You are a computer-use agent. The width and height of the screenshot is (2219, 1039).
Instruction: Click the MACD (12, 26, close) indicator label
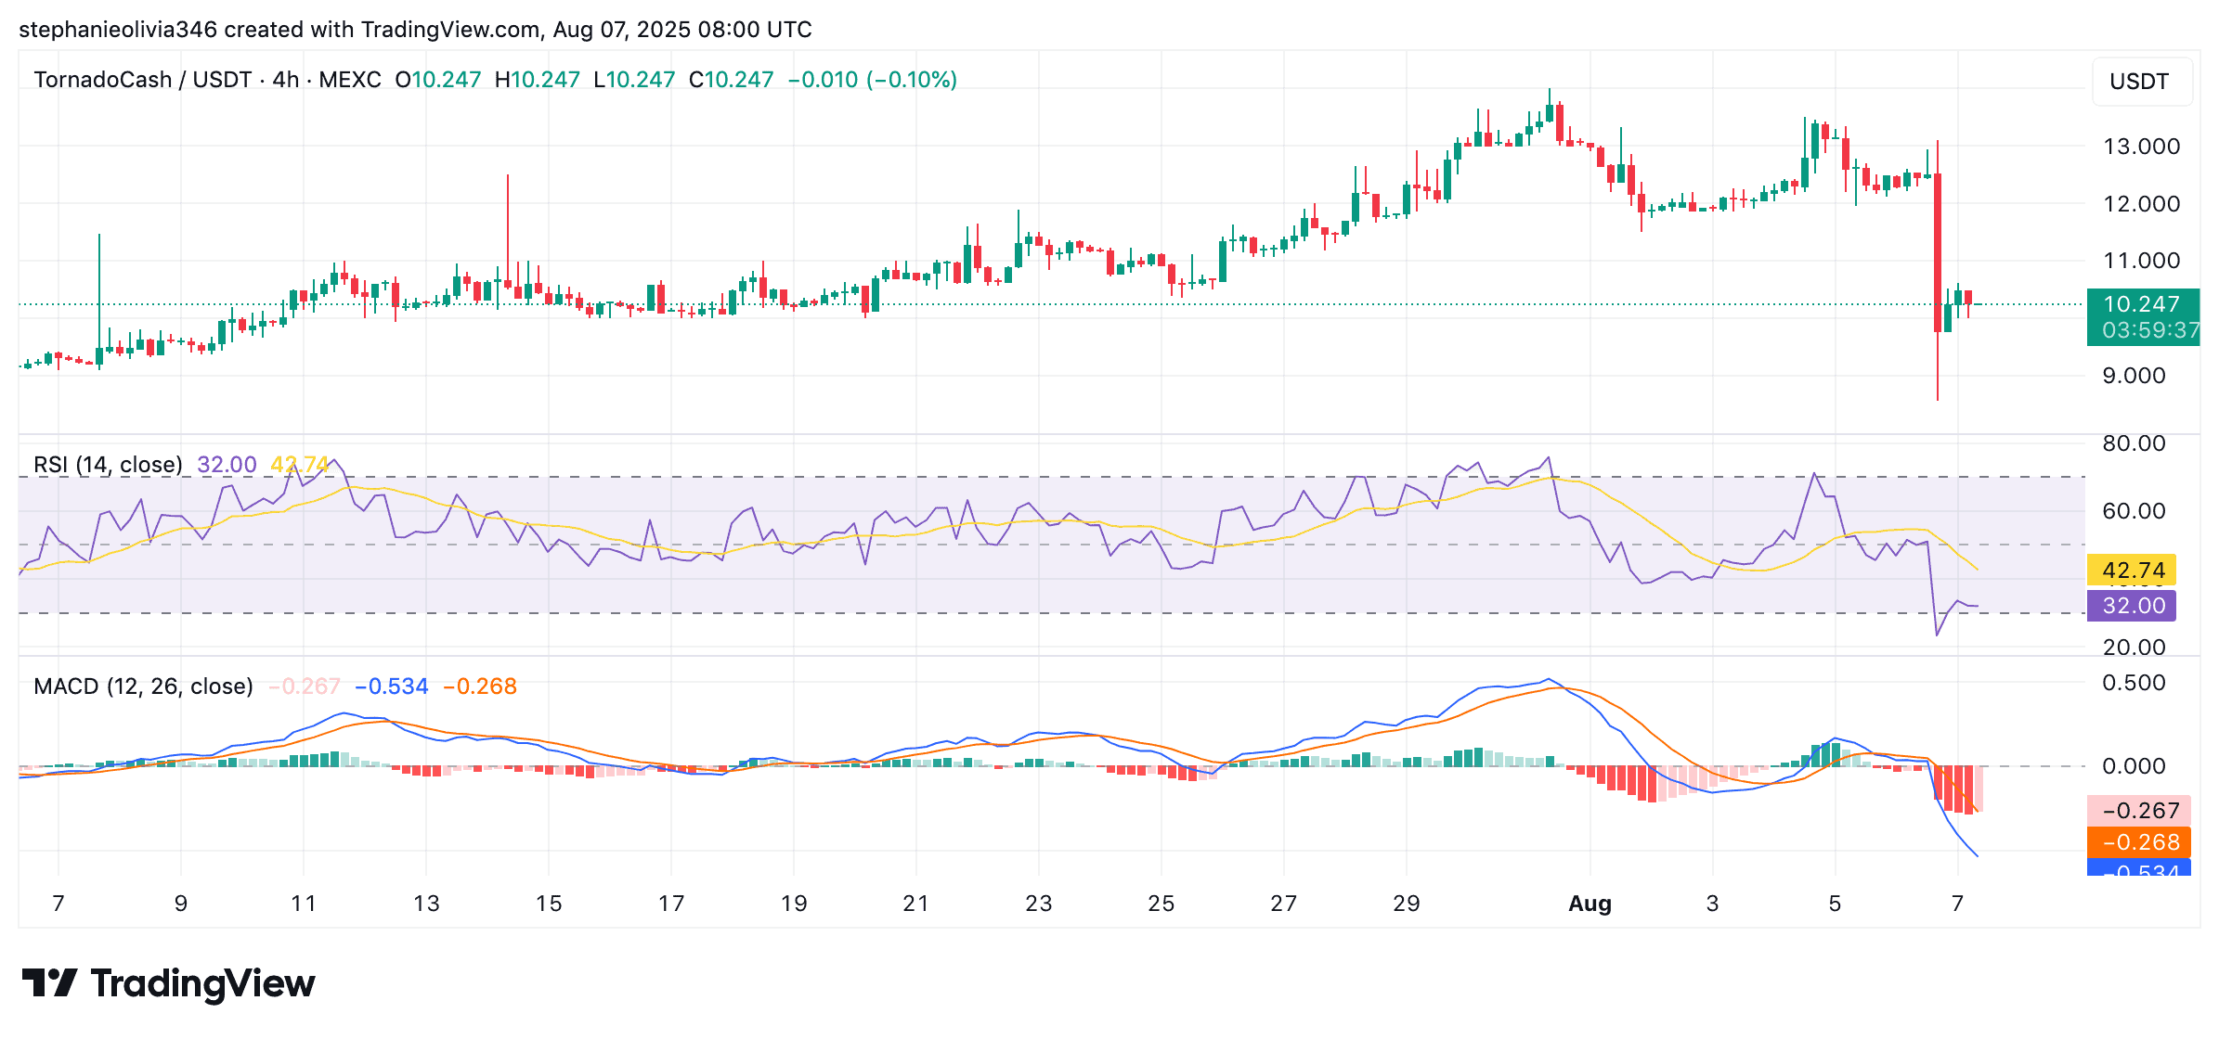pos(143,686)
